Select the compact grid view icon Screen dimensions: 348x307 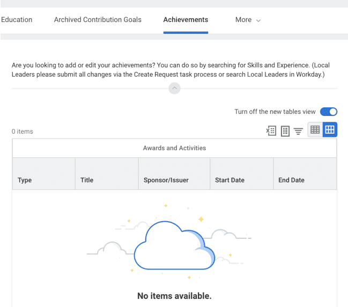pyautogui.click(x=315, y=130)
